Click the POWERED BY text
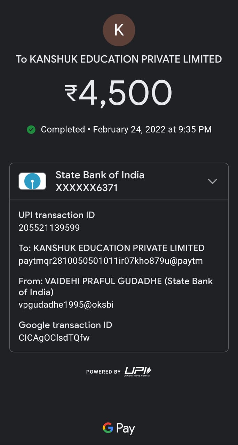The width and height of the screenshot is (238, 445). (x=103, y=372)
